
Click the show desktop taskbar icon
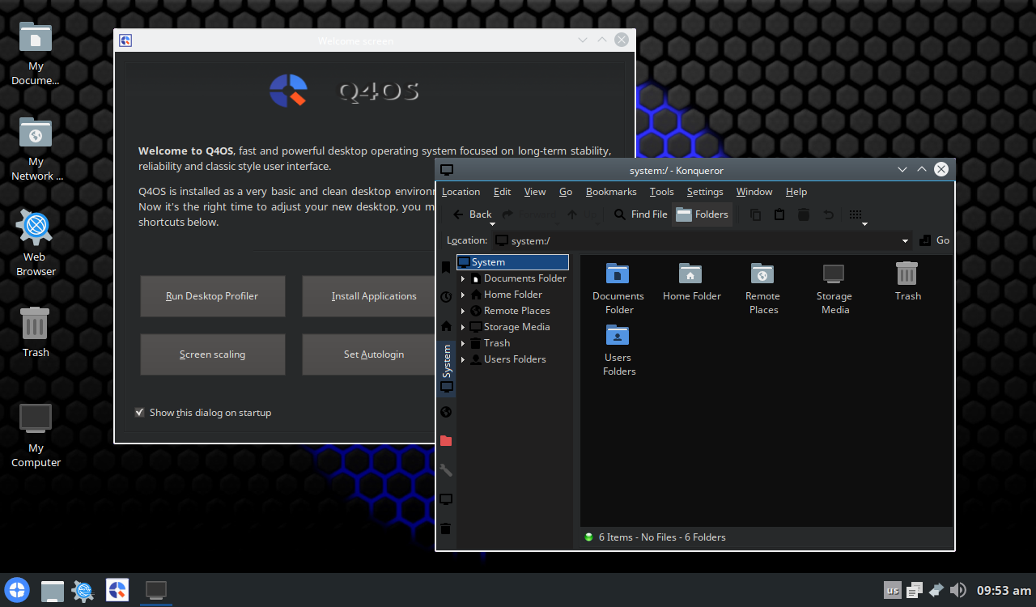(x=53, y=591)
